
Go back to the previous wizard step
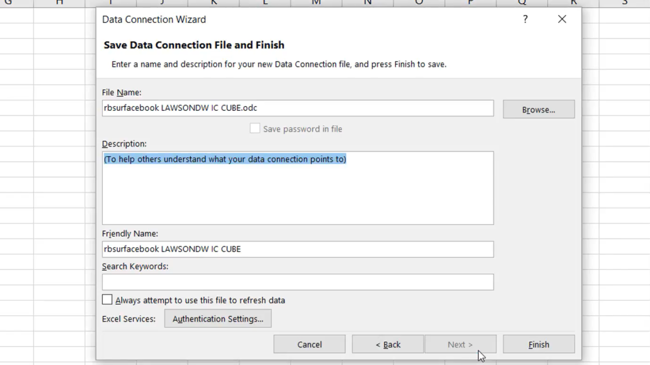387,344
